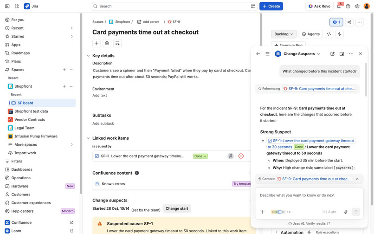Open the Jira home logo
Screen dimensions: 374x234
click(31, 6)
